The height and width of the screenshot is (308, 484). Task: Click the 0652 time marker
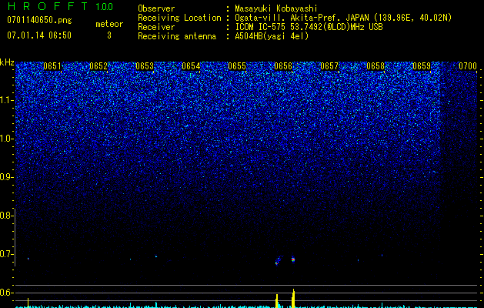(98, 66)
